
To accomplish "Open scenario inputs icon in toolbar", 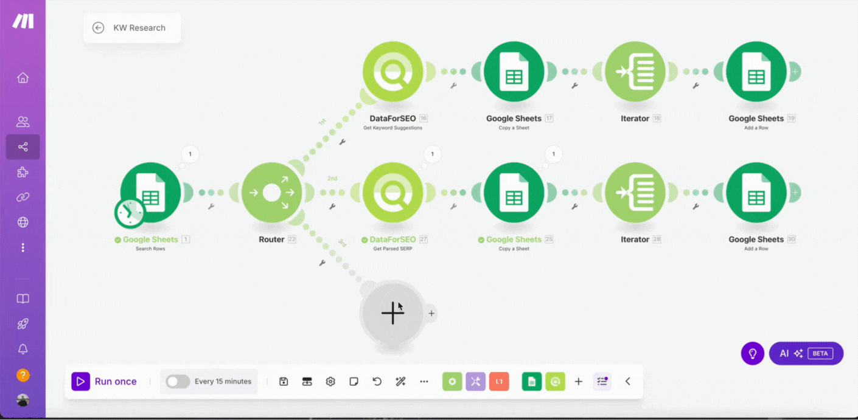I will (307, 381).
